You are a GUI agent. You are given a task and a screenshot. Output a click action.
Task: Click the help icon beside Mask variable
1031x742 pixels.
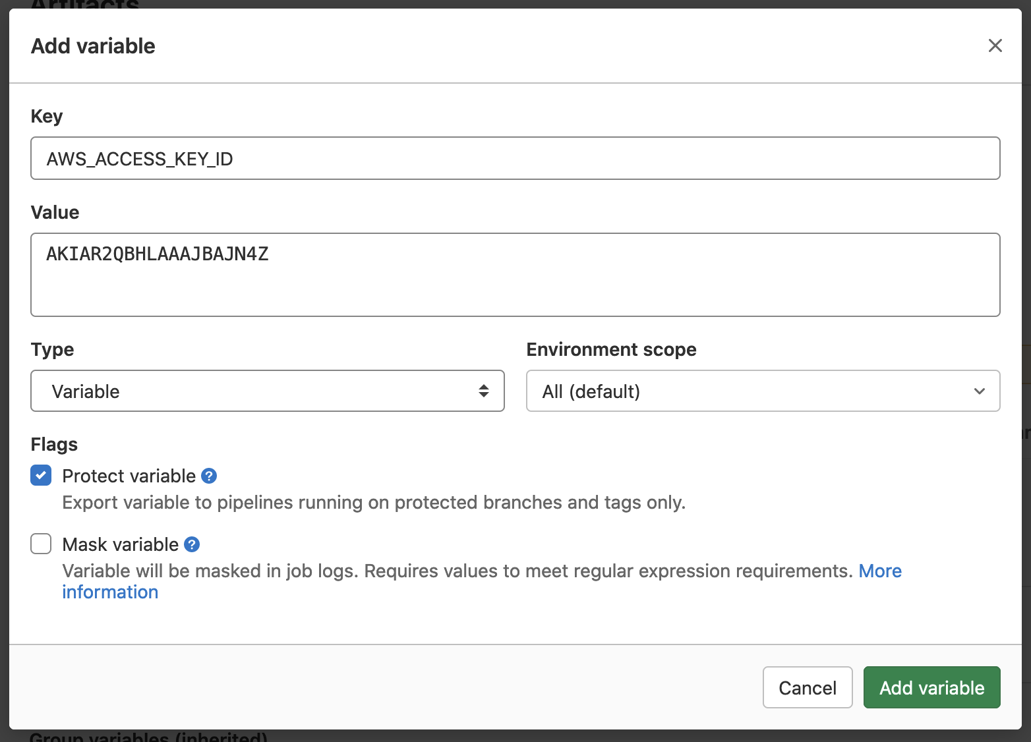point(192,544)
